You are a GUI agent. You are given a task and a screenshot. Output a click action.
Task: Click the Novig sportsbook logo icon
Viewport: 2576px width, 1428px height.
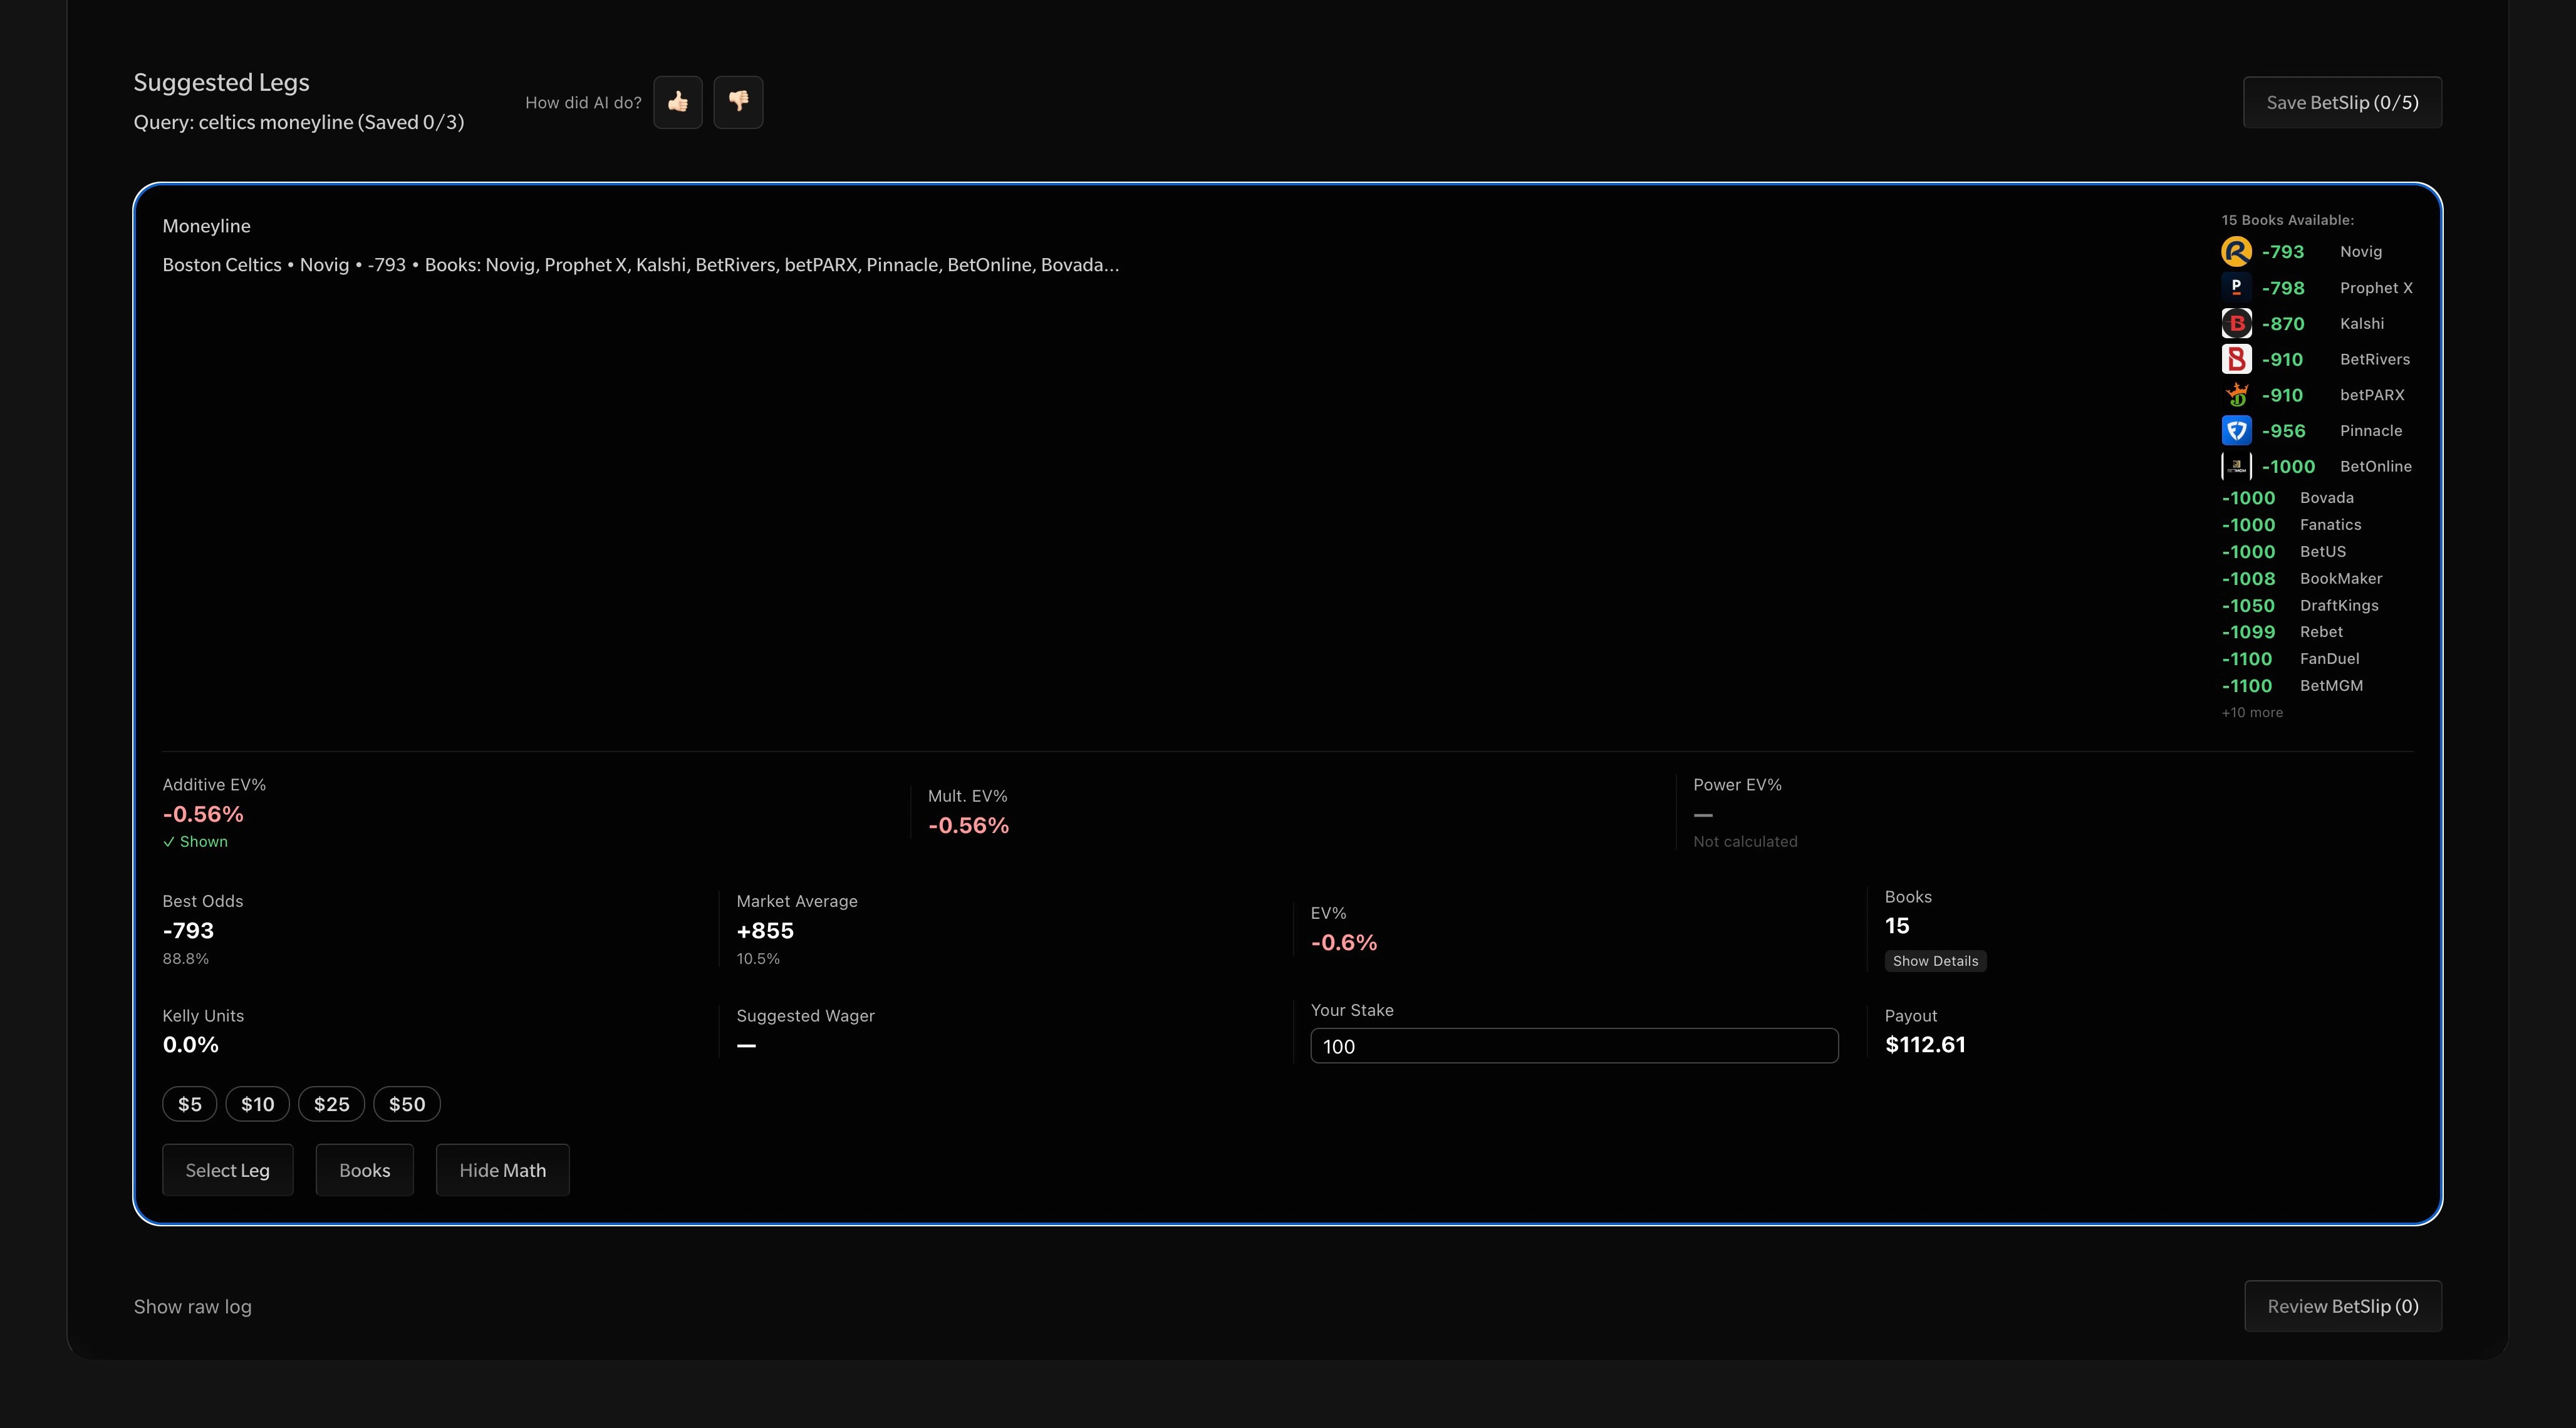tap(2236, 252)
